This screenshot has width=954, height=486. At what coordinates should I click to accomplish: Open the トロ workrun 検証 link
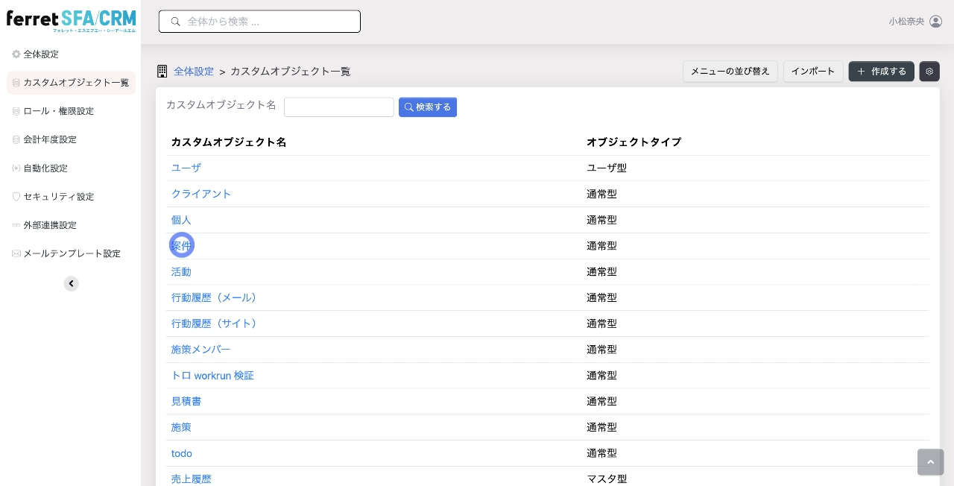(x=212, y=376)
